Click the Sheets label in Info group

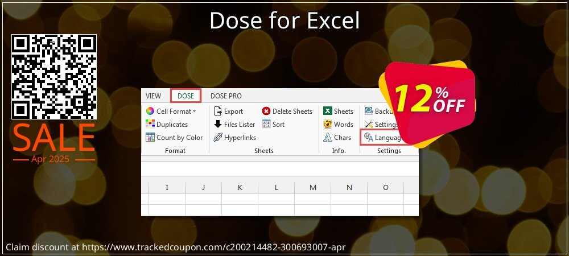tap(344, 112)
